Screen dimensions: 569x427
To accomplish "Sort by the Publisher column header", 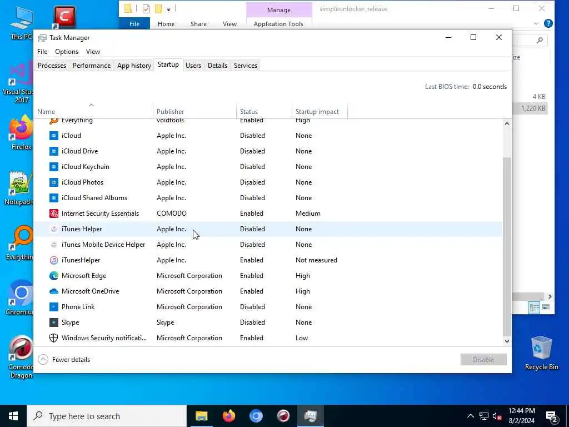I will [x=194, y=111].
